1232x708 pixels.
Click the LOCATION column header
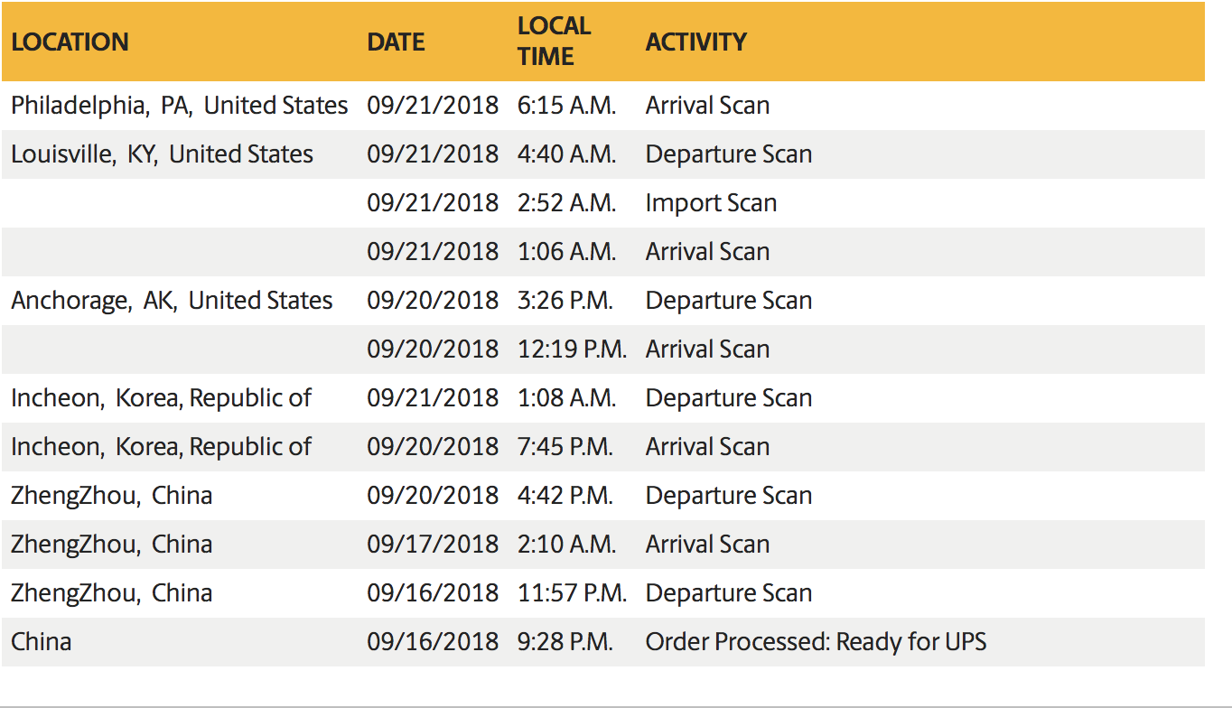[x=70, y=42]
